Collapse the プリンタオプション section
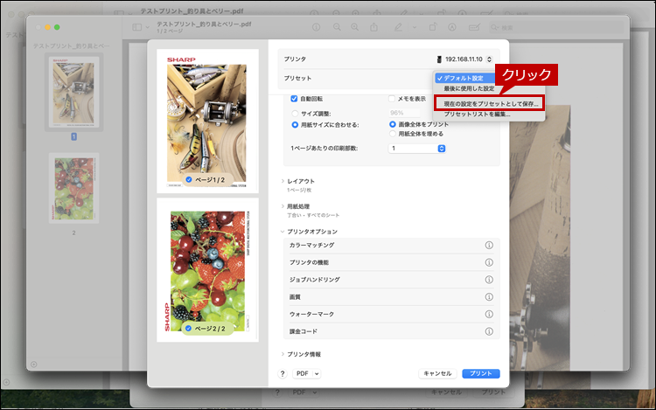 [283, 232]
